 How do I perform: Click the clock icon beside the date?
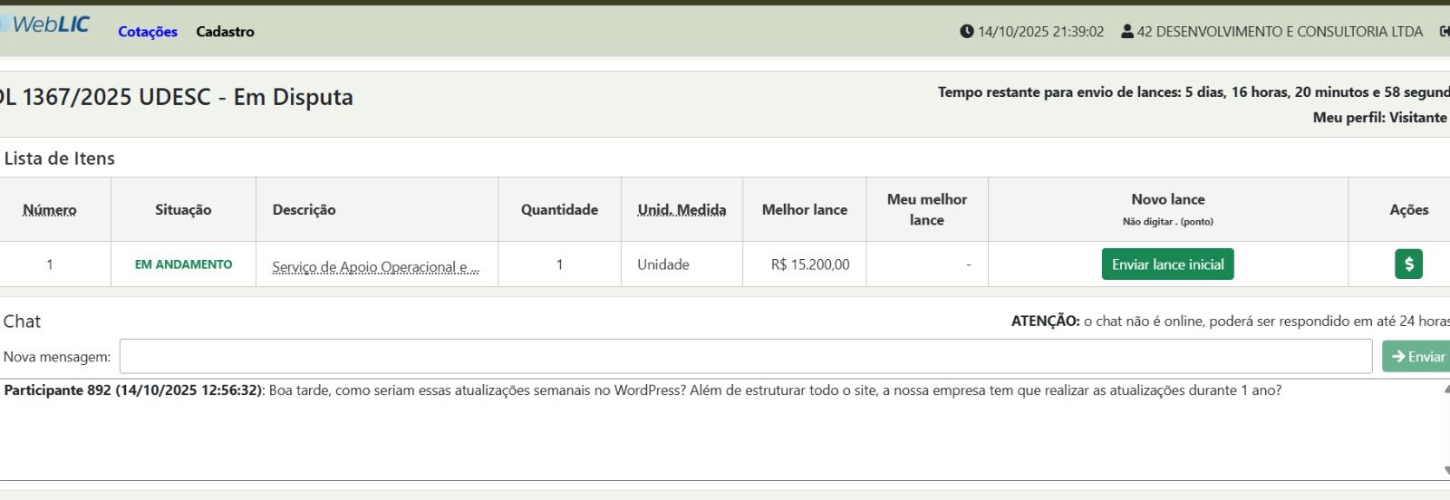click(966, 32)
